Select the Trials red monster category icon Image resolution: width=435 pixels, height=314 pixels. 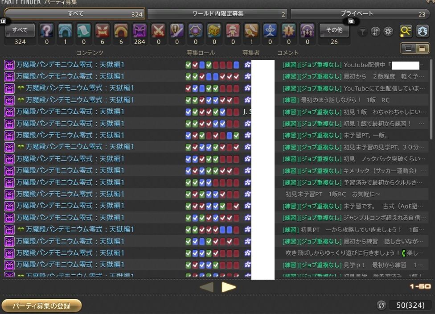tap(103, 30)
